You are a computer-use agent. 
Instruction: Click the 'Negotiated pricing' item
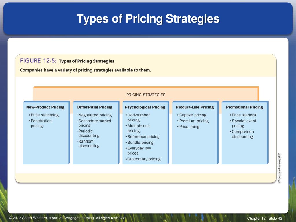point(94,115)
